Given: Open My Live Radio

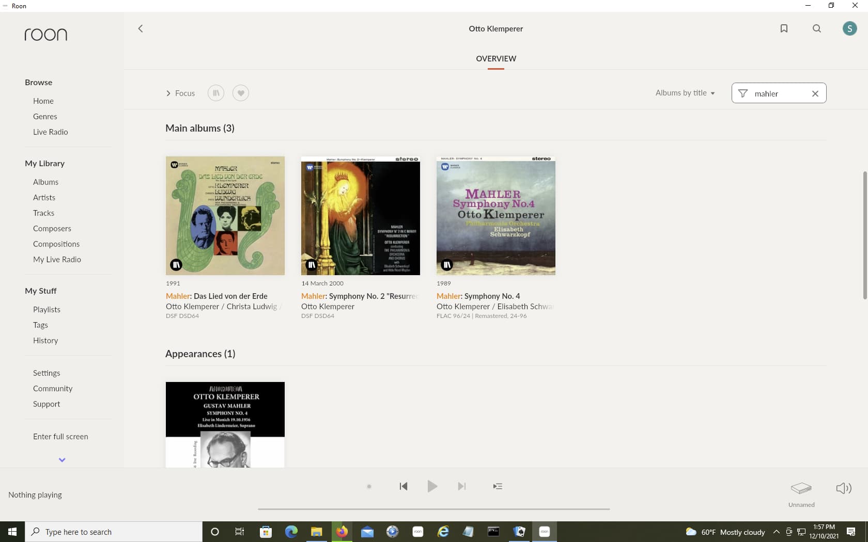Looking at the screenshot, I should [57, 259].
